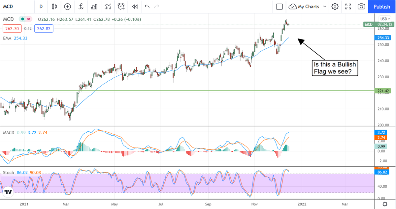Click the select layout square icon
Image resolution: width=396 pixels, height=209 pixels.
(x=280, y=7)
